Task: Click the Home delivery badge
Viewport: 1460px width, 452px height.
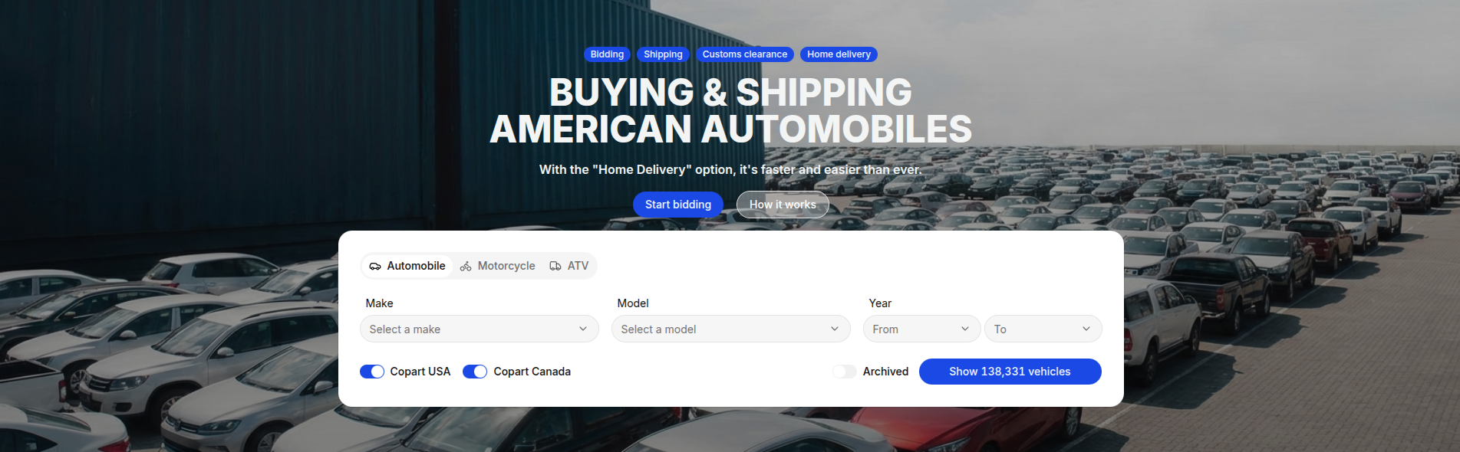Action: [839, 54]
